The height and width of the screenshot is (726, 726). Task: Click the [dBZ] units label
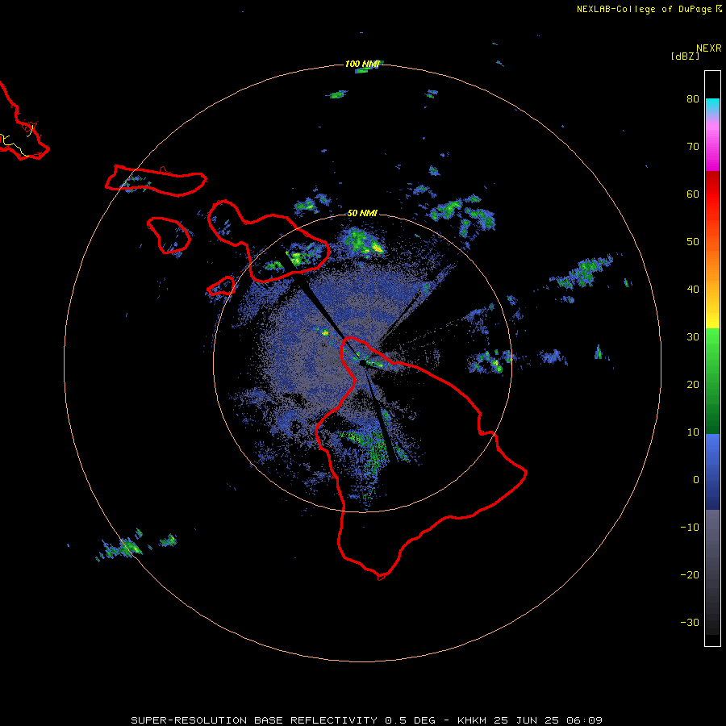coord(685,56)
